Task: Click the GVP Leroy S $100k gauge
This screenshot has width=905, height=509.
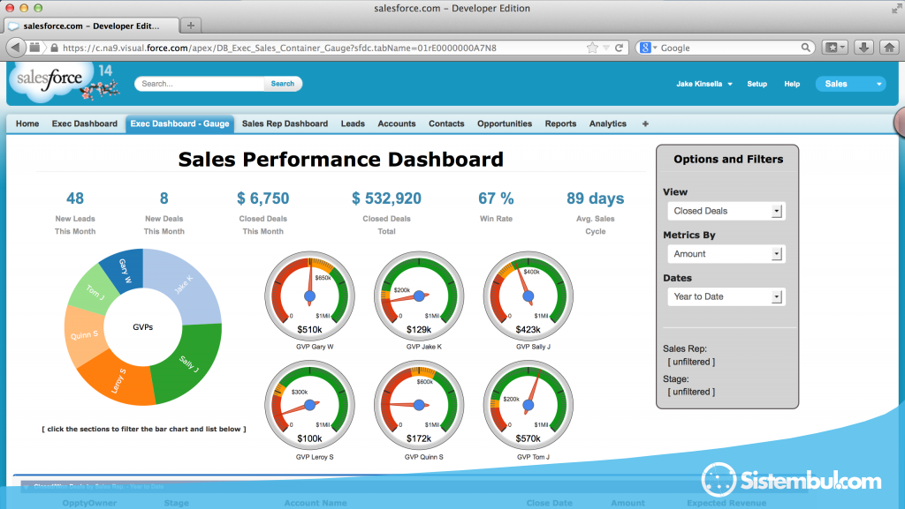Action: pos(310,406)
